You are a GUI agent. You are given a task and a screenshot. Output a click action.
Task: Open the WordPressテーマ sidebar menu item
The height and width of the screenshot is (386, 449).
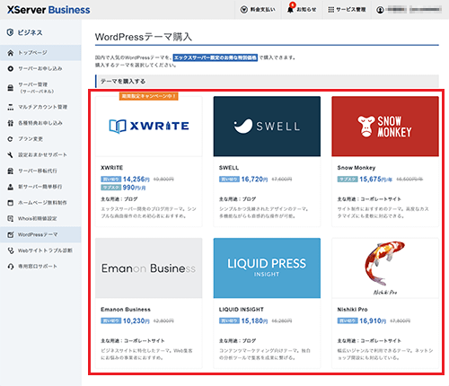[x=40, y=234]
